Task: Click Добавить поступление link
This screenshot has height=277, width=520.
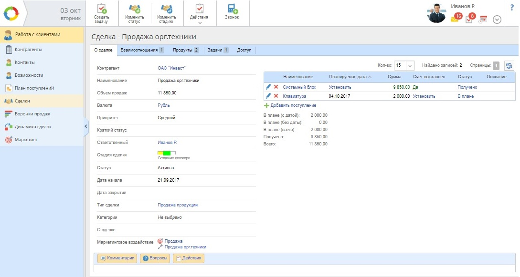Action: point(293,105)
